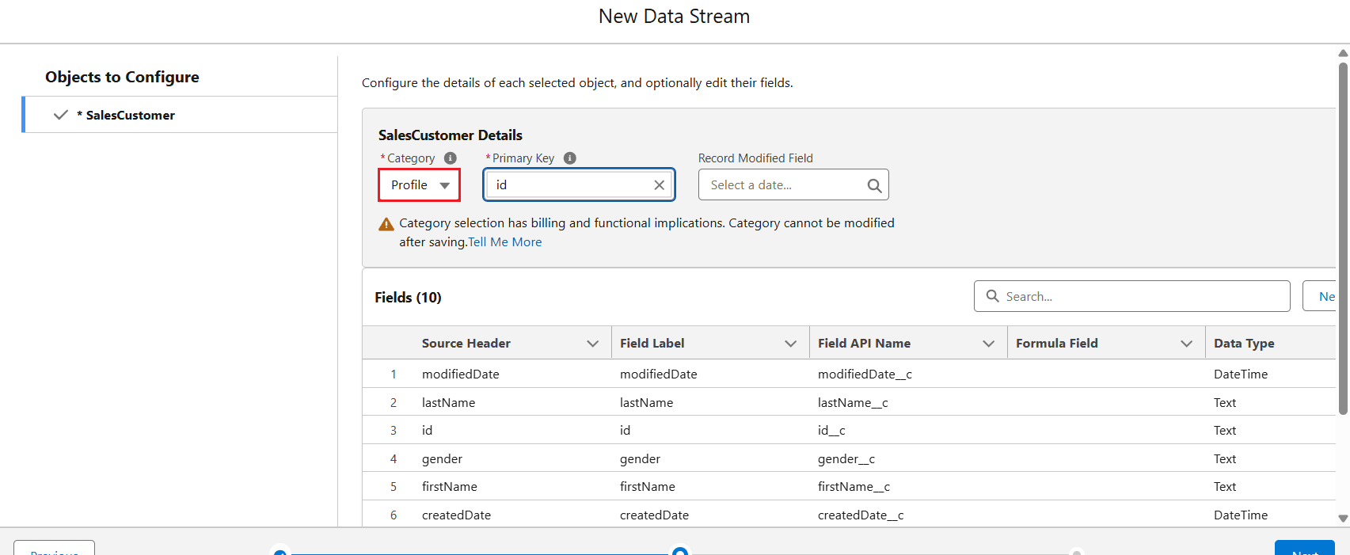Open the Formula Field column menu
The width and height of the screenshot is (1350, 555).
pyautogui.click(x=1186, y=344)
